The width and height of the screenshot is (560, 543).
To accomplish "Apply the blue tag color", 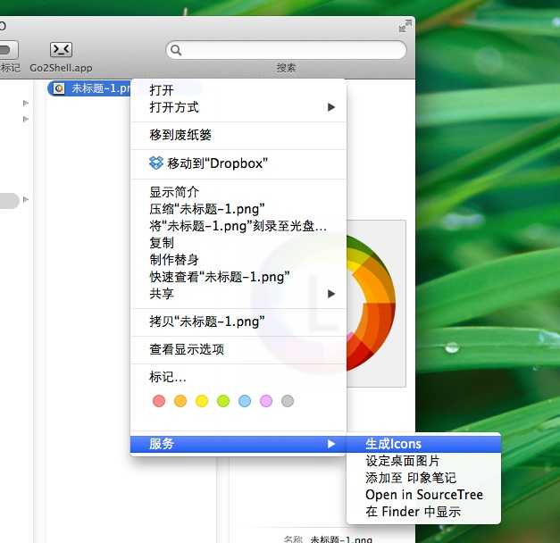I will click(x=245, y=401).
